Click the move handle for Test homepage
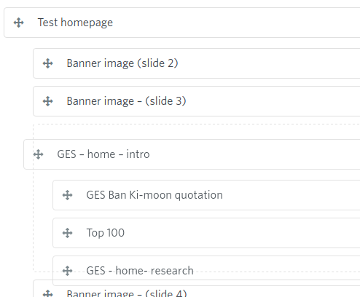 coord(19,23)
